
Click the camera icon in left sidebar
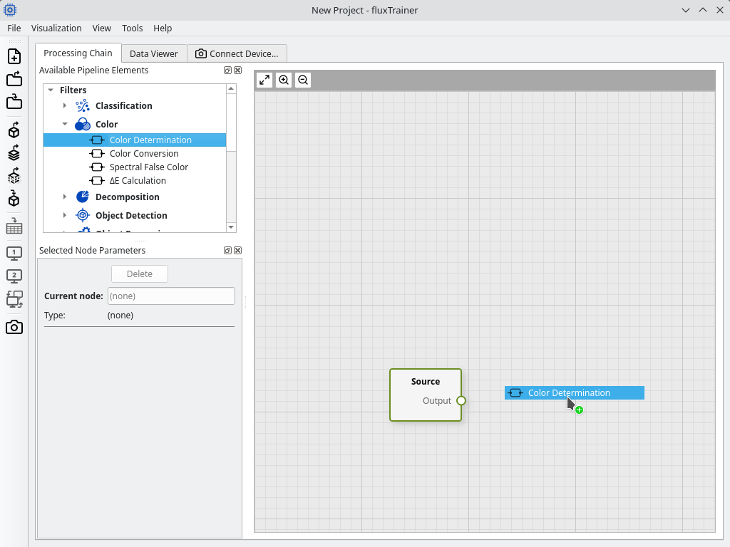point(14,328)
